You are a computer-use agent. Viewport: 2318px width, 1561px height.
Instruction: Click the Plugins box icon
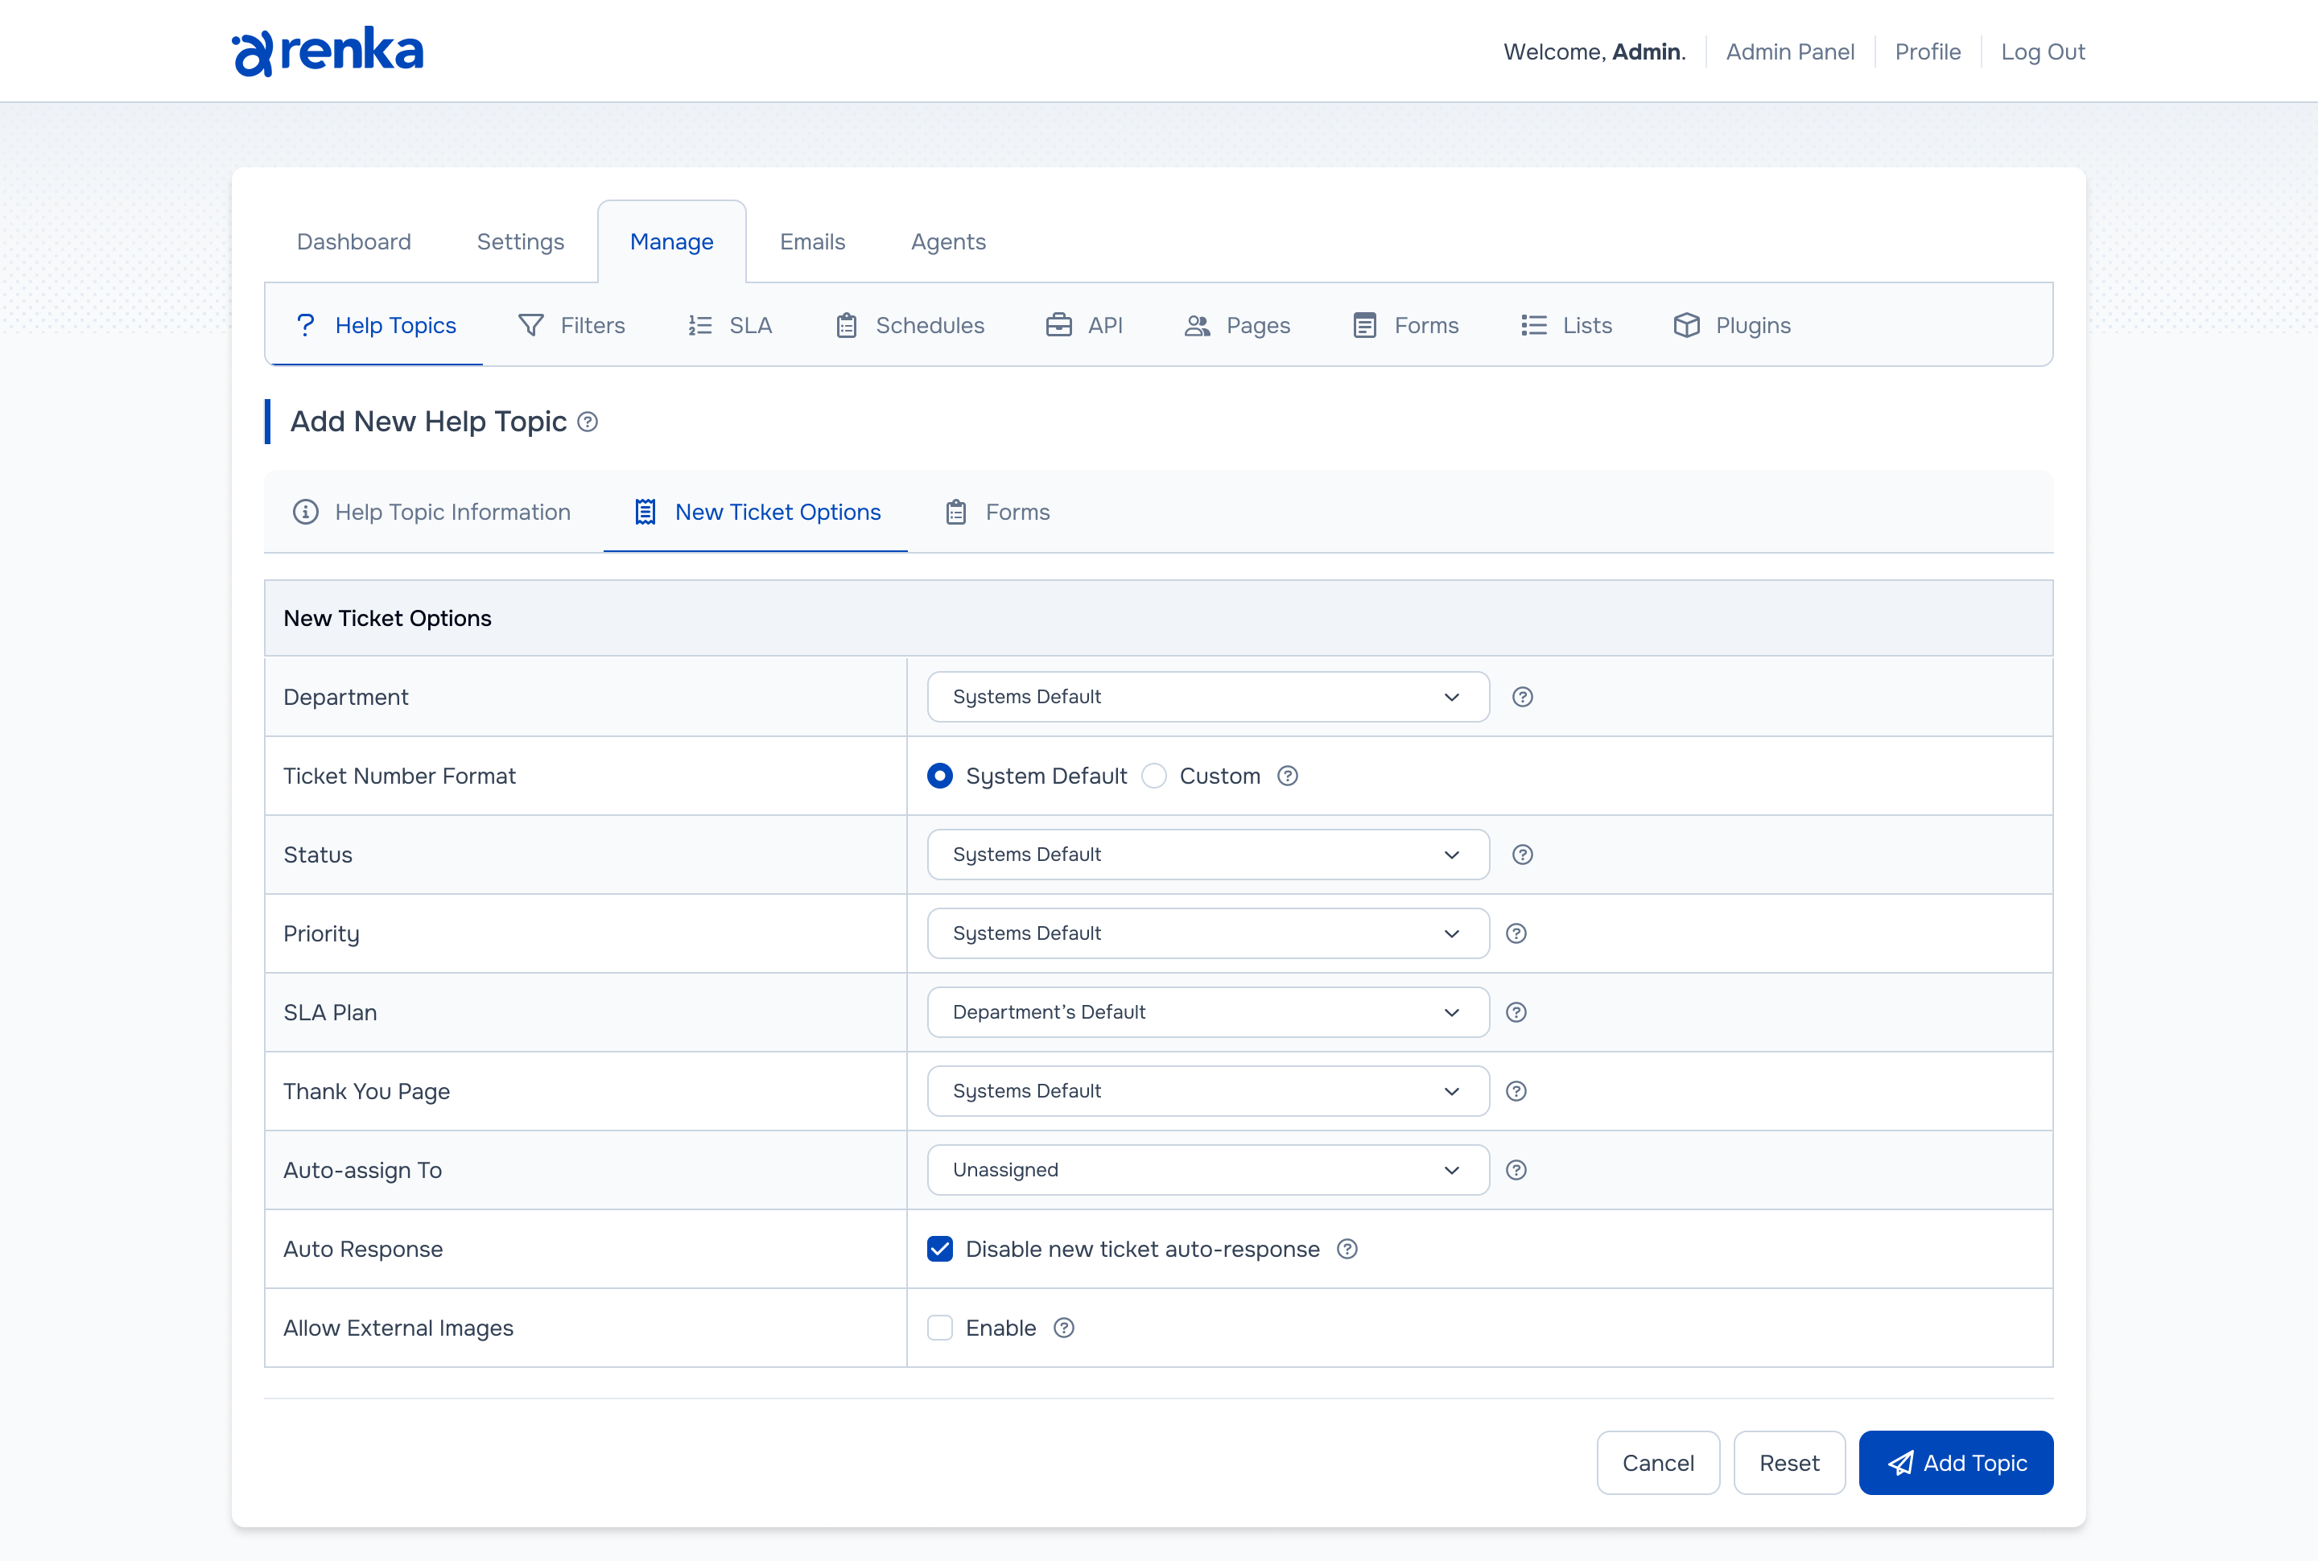point(1685,326)
